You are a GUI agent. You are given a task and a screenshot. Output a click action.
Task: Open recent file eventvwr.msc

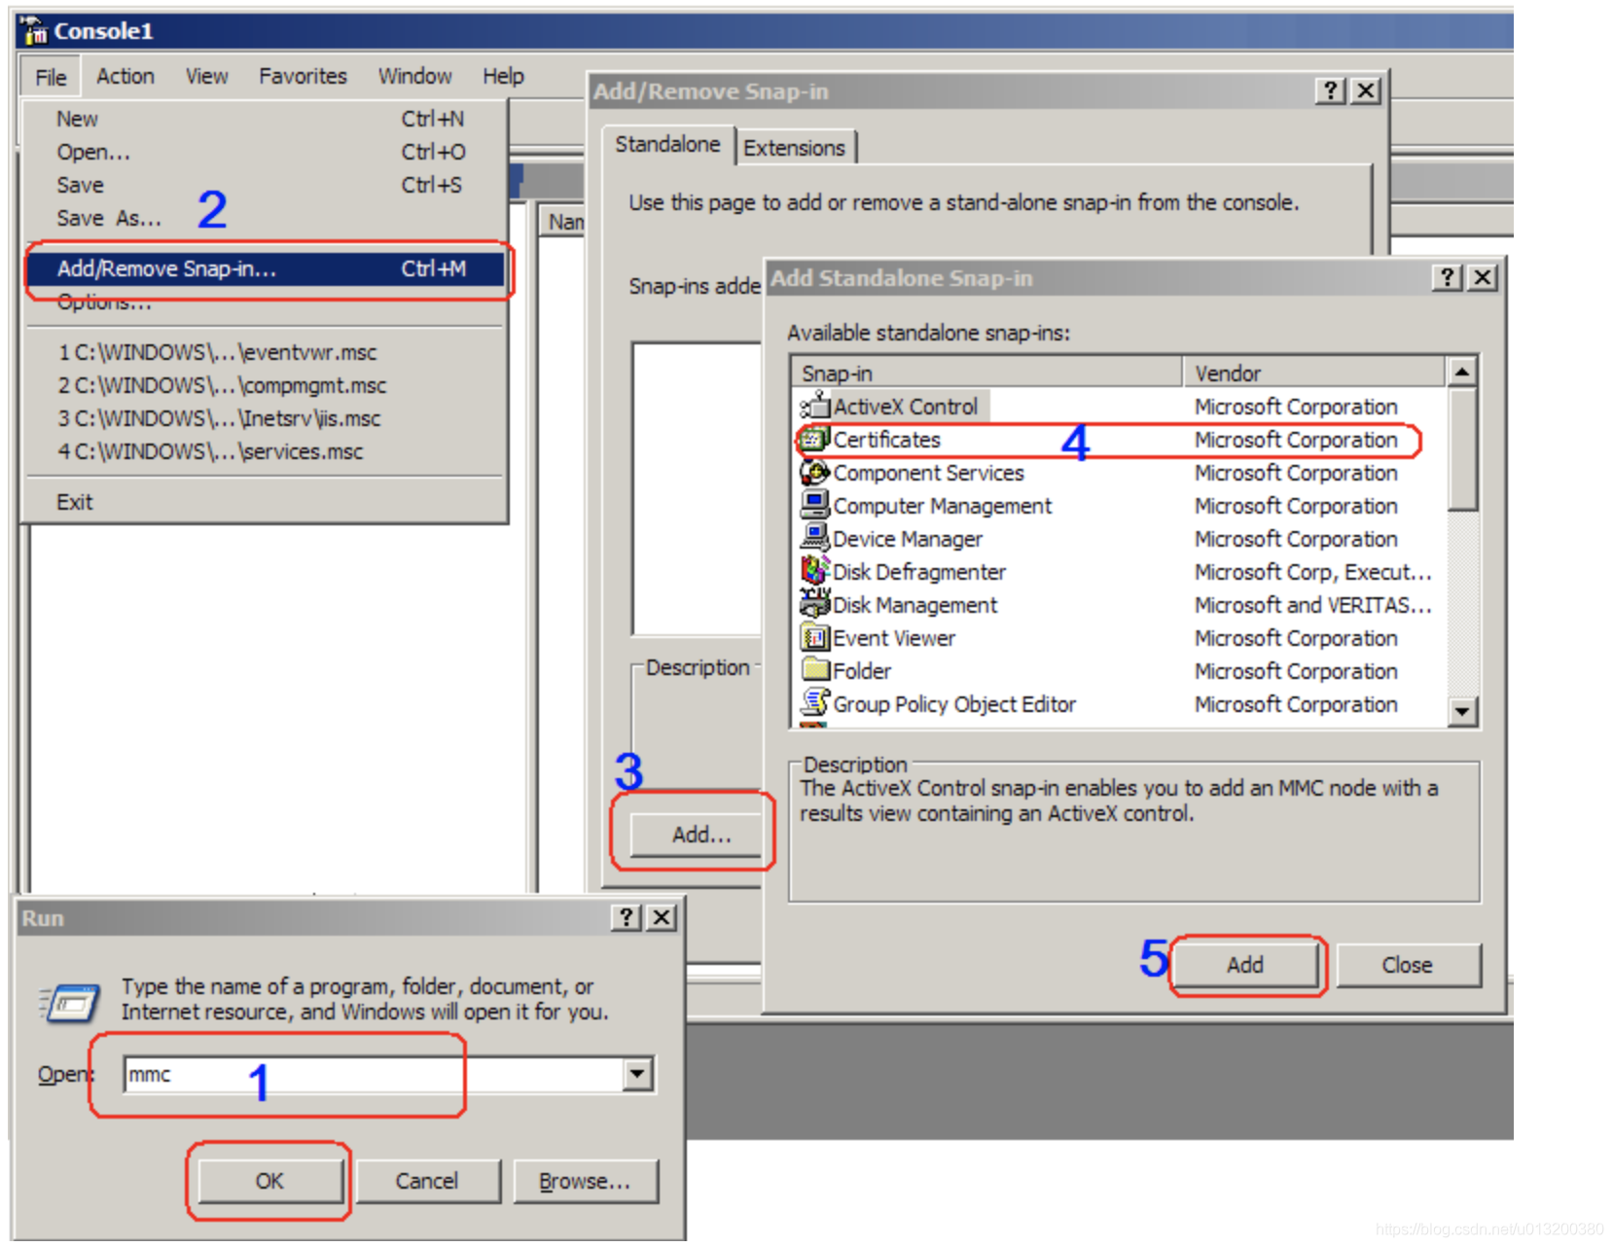point(265,352)
